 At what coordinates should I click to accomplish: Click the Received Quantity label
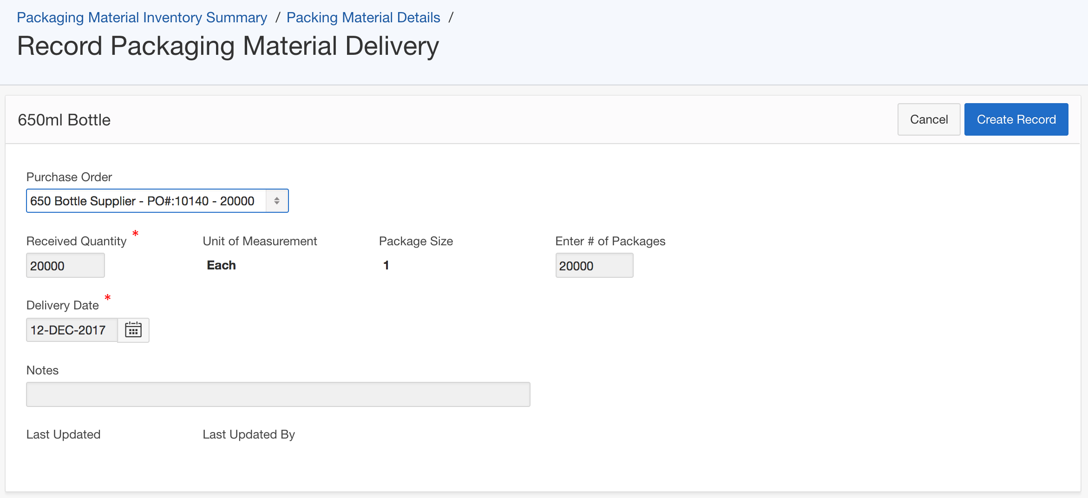[x=76, y=241]
